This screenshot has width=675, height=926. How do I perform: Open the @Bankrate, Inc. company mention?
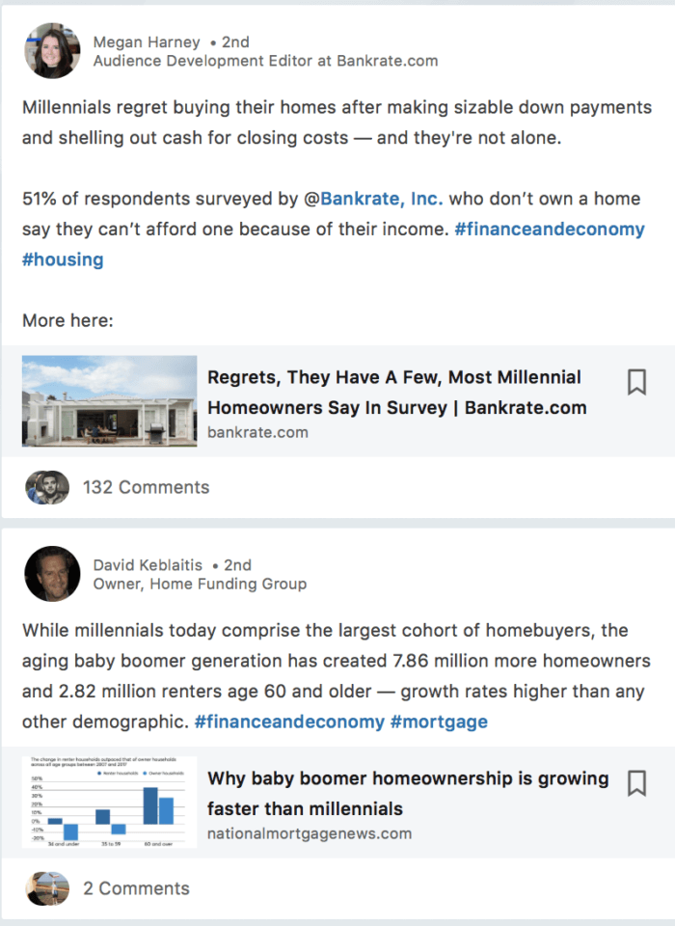384,198
